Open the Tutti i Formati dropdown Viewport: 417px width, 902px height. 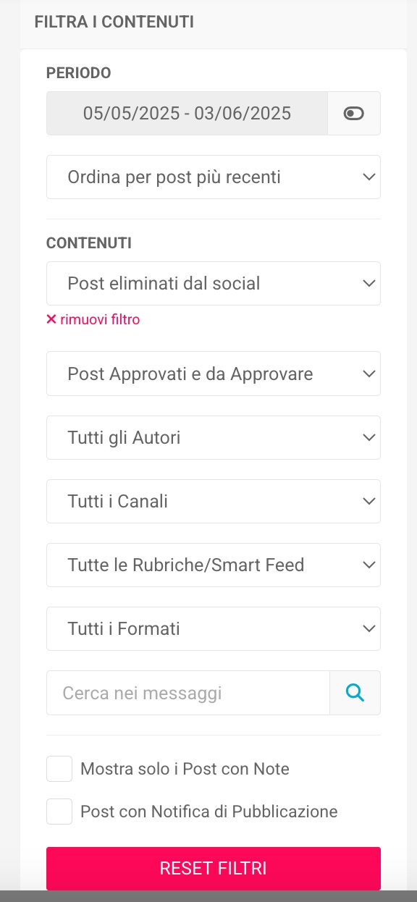click(x=214, y=628)
